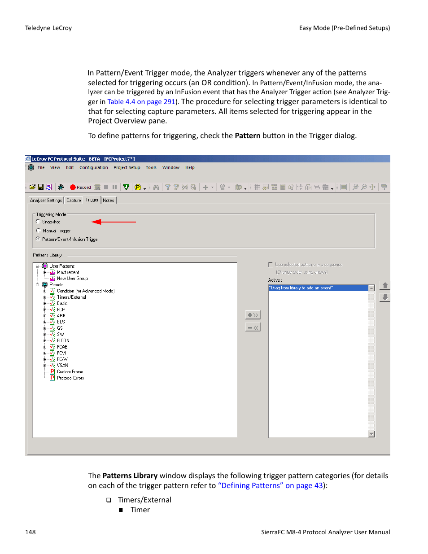
Task: Click the move down arrow button
Action: (x=384, y=297)
